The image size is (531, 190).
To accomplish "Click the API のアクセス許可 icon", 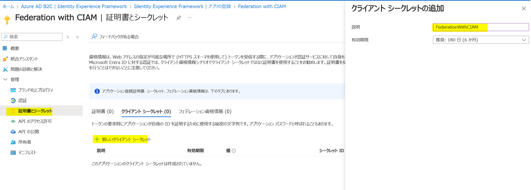I will point(13,121).
